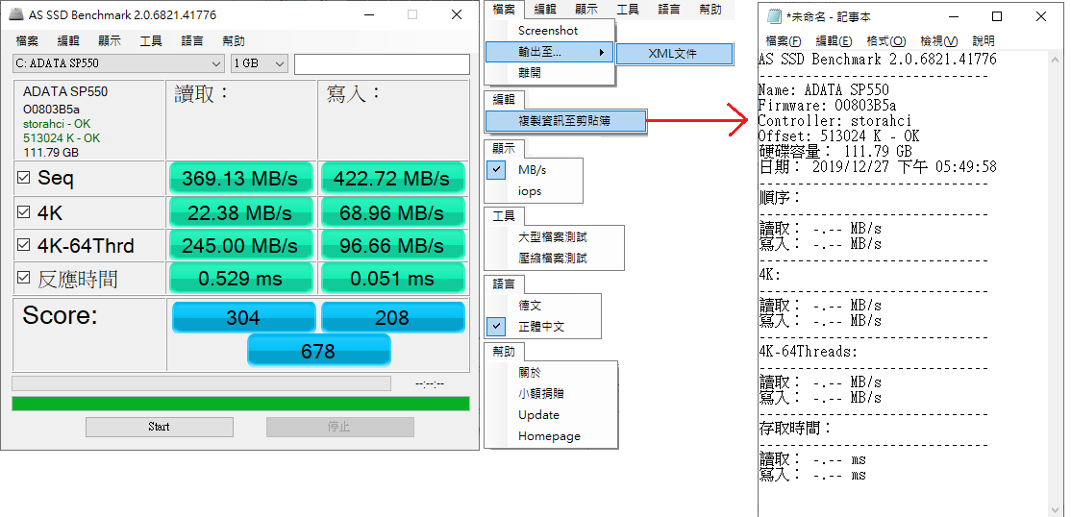Click the 513024 K - OK offset text
The image size is (1071, 517).
point(62,138)
